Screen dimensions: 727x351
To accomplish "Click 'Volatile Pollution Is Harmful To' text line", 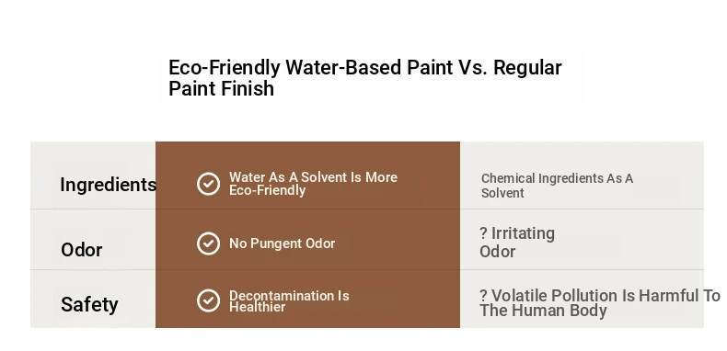I will point(606,296).
